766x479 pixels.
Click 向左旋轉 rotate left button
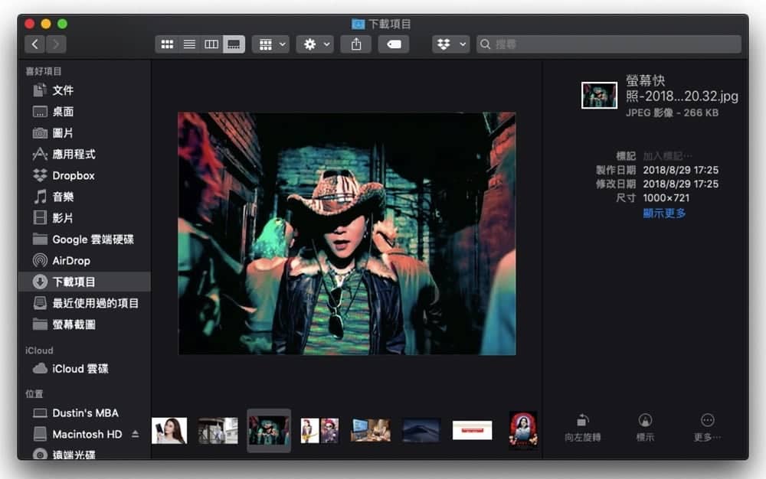(582, 428)
